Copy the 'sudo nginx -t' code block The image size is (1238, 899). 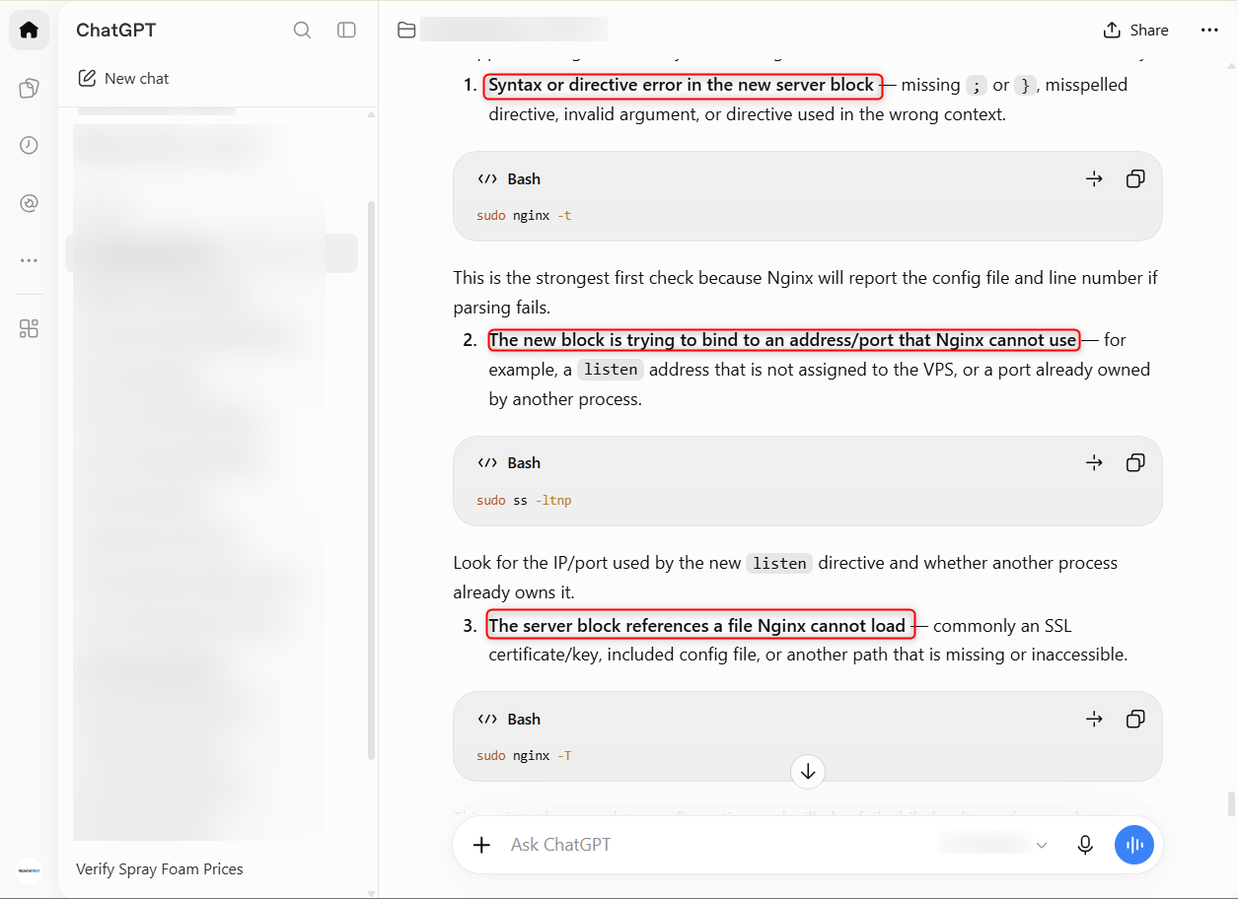tap(1135, 179)
